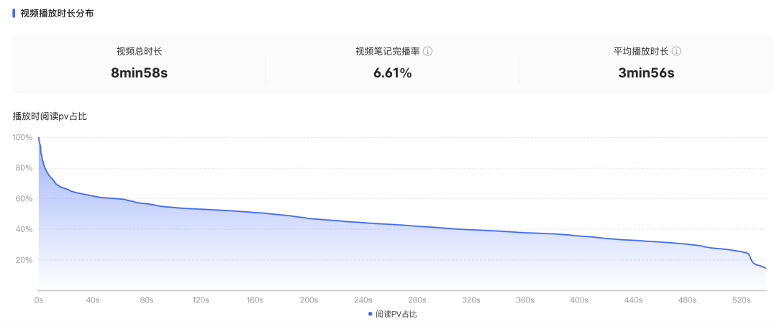Click the 360s mark on the x-axis
The width and height of the screenshot is (777, 324).
click(x=525, y=300)
